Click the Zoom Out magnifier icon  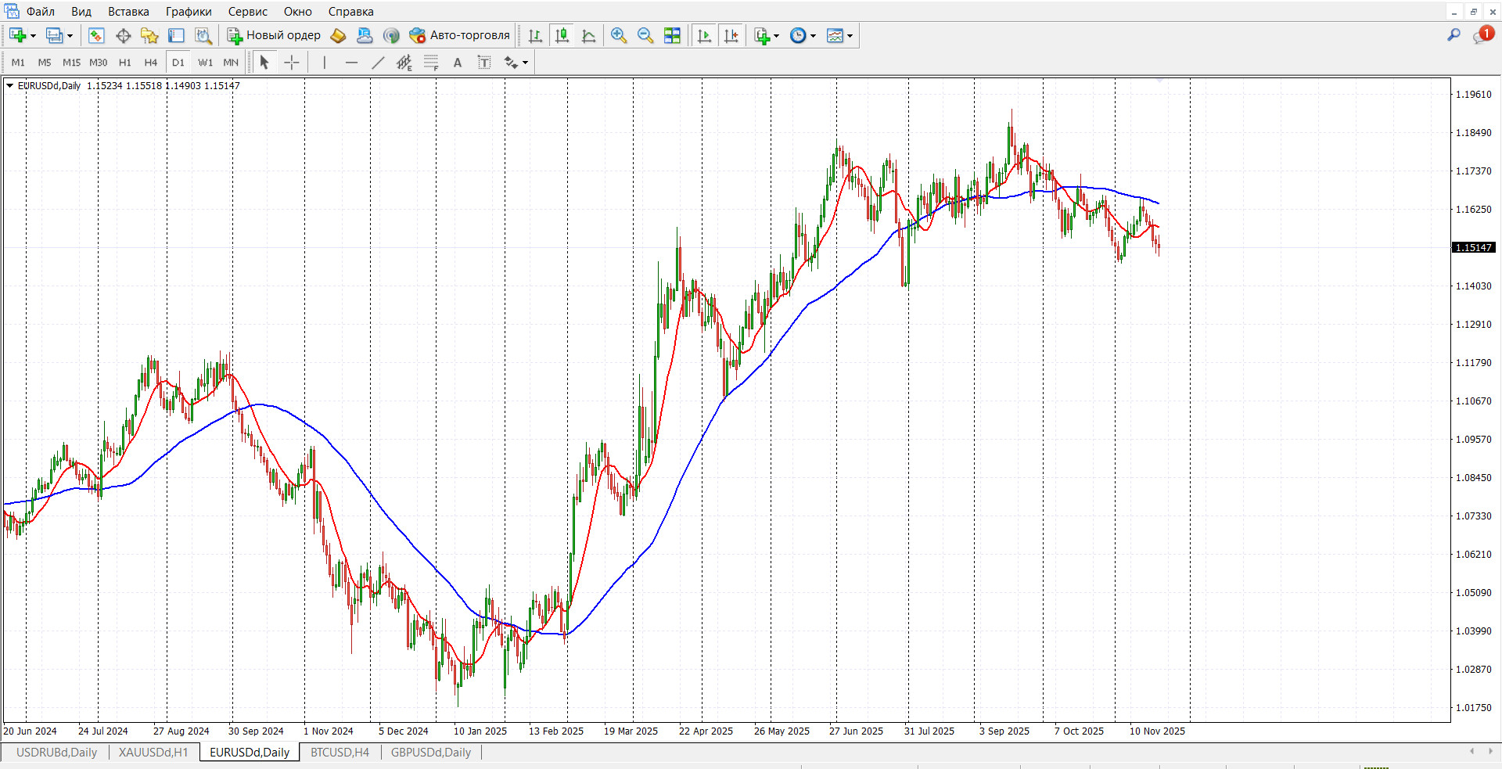(x=645, y=35)
